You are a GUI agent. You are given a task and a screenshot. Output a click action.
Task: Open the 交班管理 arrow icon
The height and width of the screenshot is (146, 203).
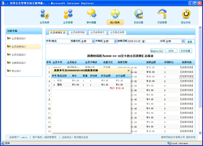[162, 14]
